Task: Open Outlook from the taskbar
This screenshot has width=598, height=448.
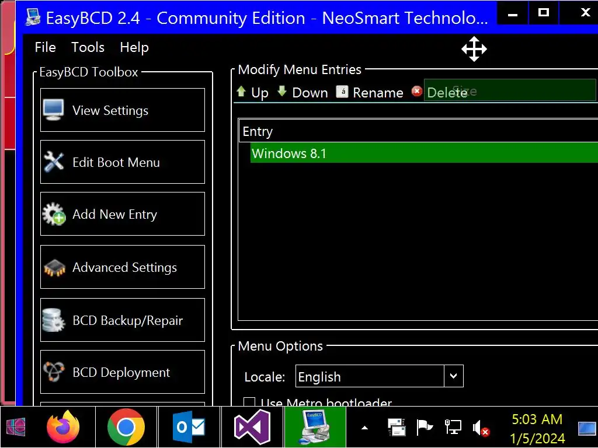Action: (189, 427)
